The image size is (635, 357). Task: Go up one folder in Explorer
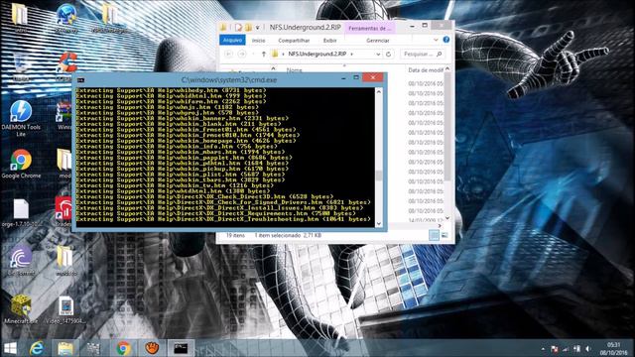click(264, 54)
